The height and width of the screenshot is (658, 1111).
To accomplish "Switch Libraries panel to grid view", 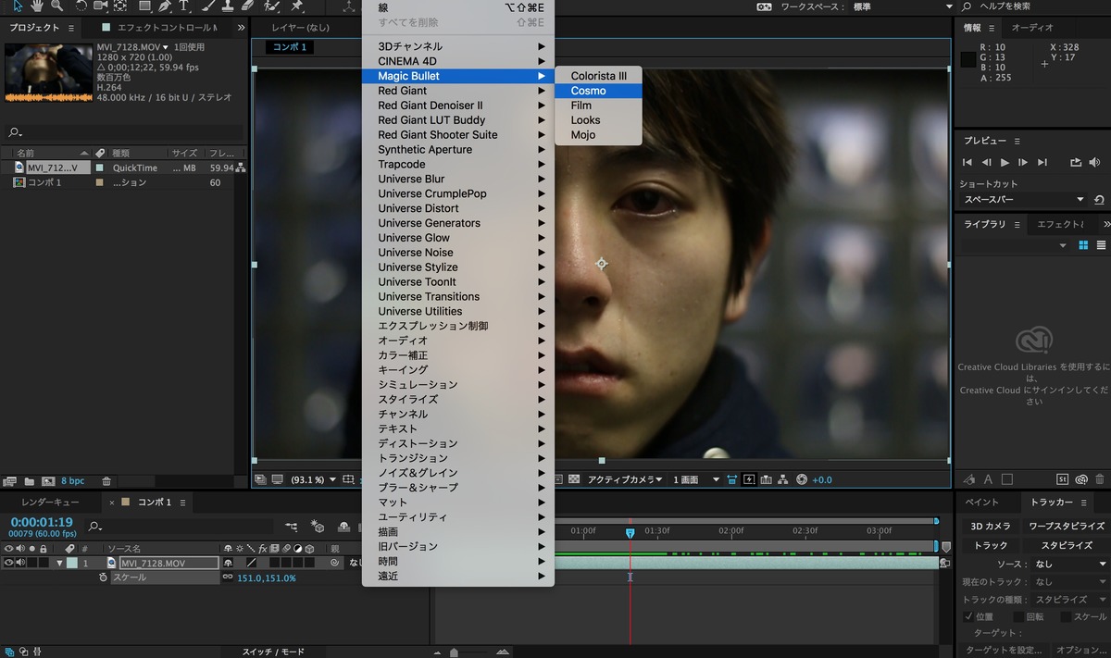I will pos(1083,245).
